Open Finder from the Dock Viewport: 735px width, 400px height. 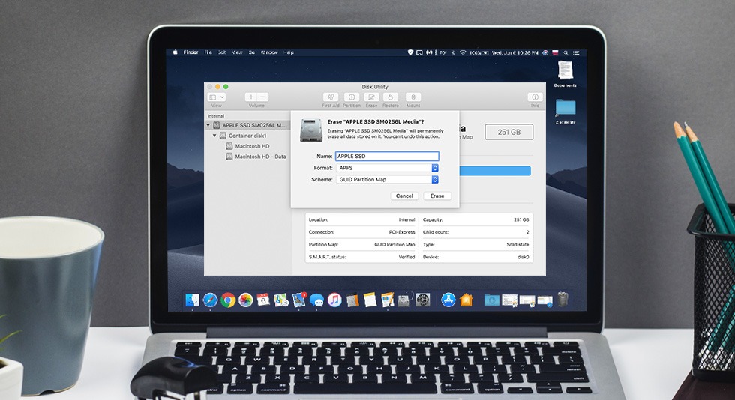(192, 300)
